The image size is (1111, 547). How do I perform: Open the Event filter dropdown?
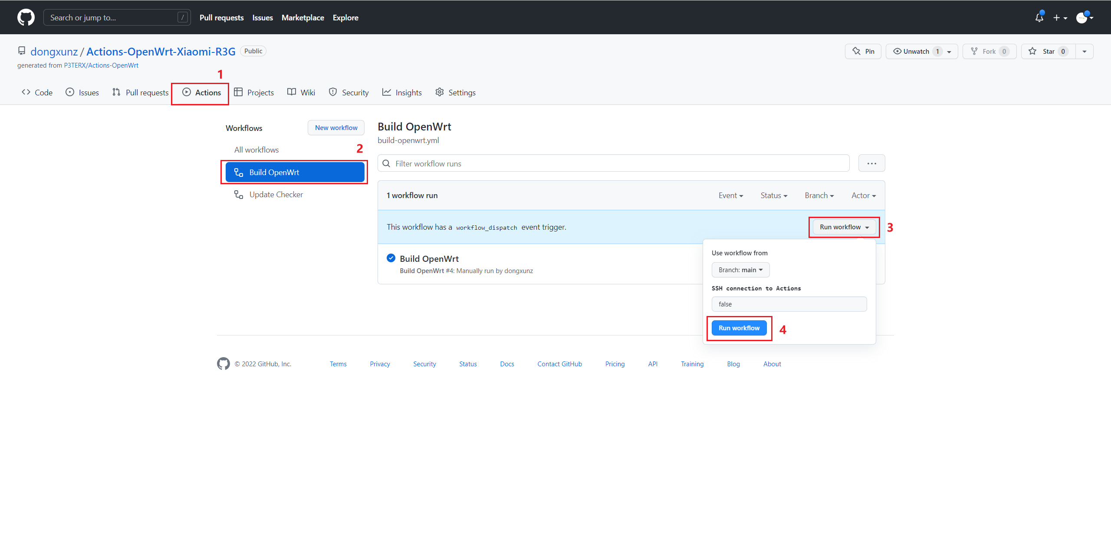click(731, 195)
